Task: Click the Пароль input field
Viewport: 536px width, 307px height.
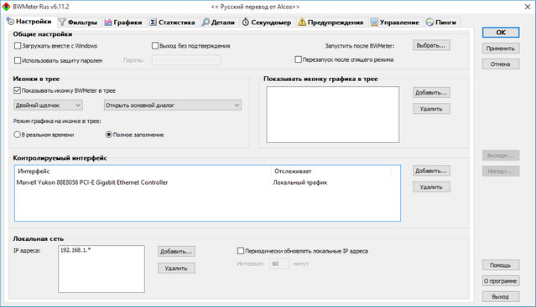Action: point(186,60)
